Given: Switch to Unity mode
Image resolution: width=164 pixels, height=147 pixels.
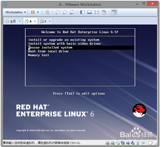Looking at the screenshot, I should coord(104,12).
